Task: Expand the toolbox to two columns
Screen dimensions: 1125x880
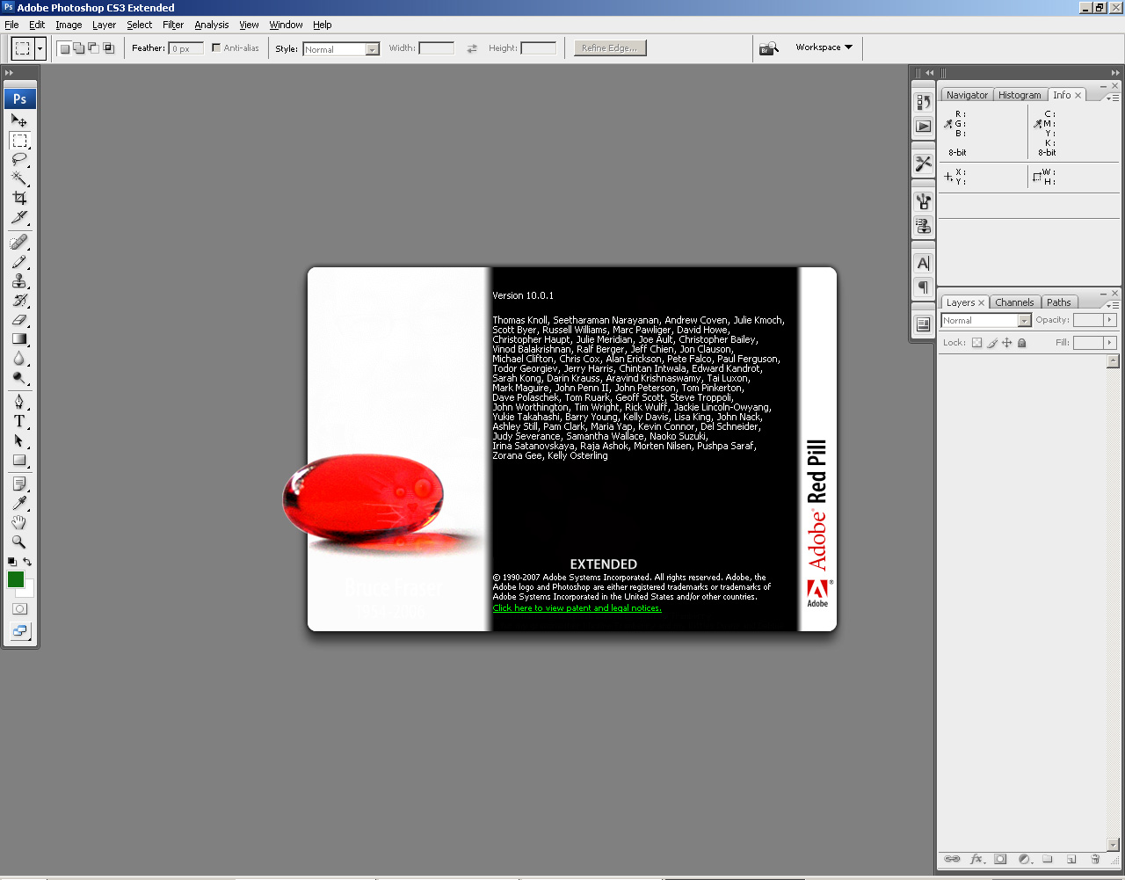Action: tap(10, 73)
